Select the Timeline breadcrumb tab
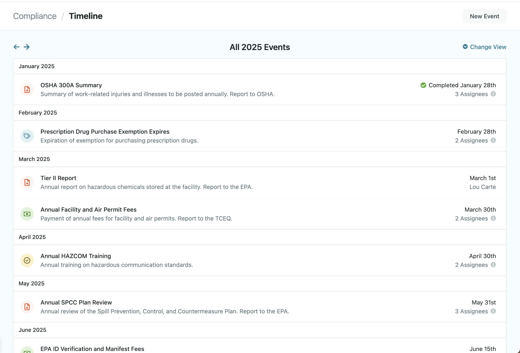Screen dimensions: 520x353 pos(86,16)
